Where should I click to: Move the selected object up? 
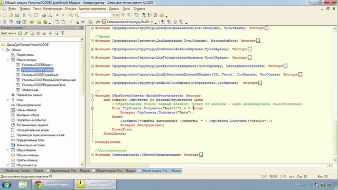[x=44, y=33]
